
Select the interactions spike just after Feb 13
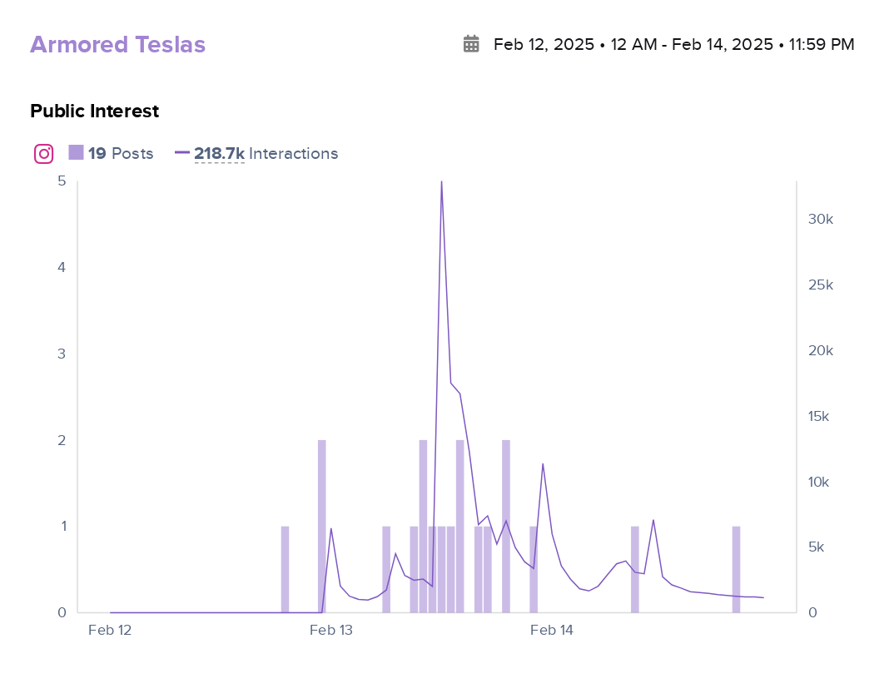tap(331, 529)
